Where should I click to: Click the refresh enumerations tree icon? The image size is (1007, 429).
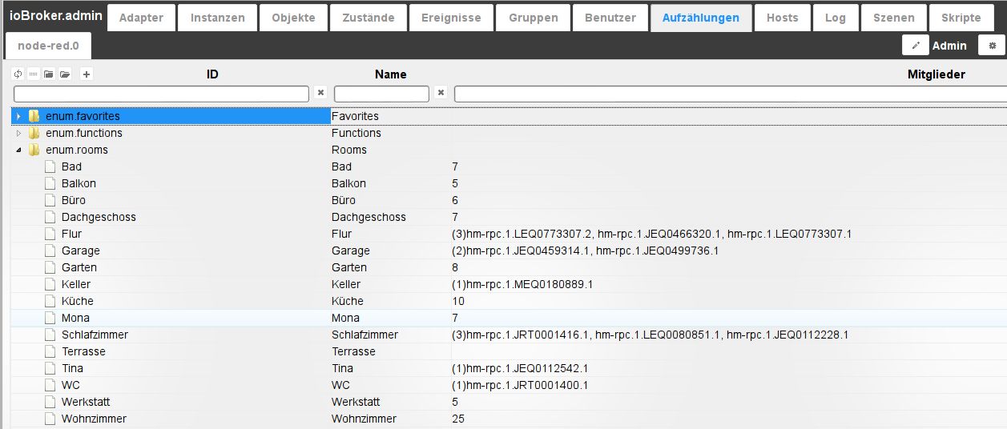(18, 74)
